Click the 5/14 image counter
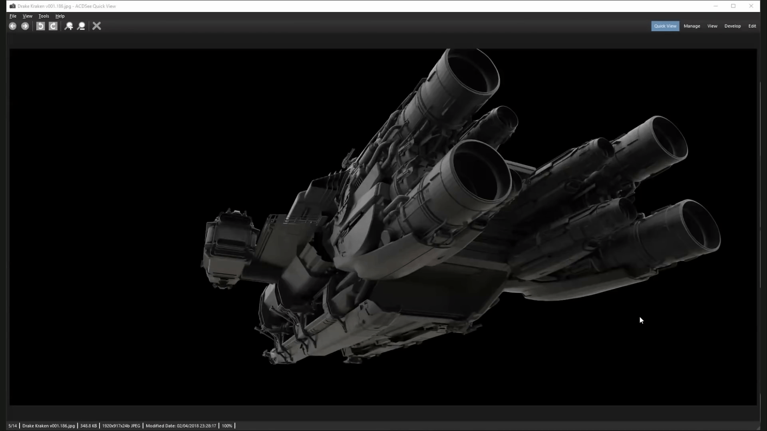 [13, 426]
